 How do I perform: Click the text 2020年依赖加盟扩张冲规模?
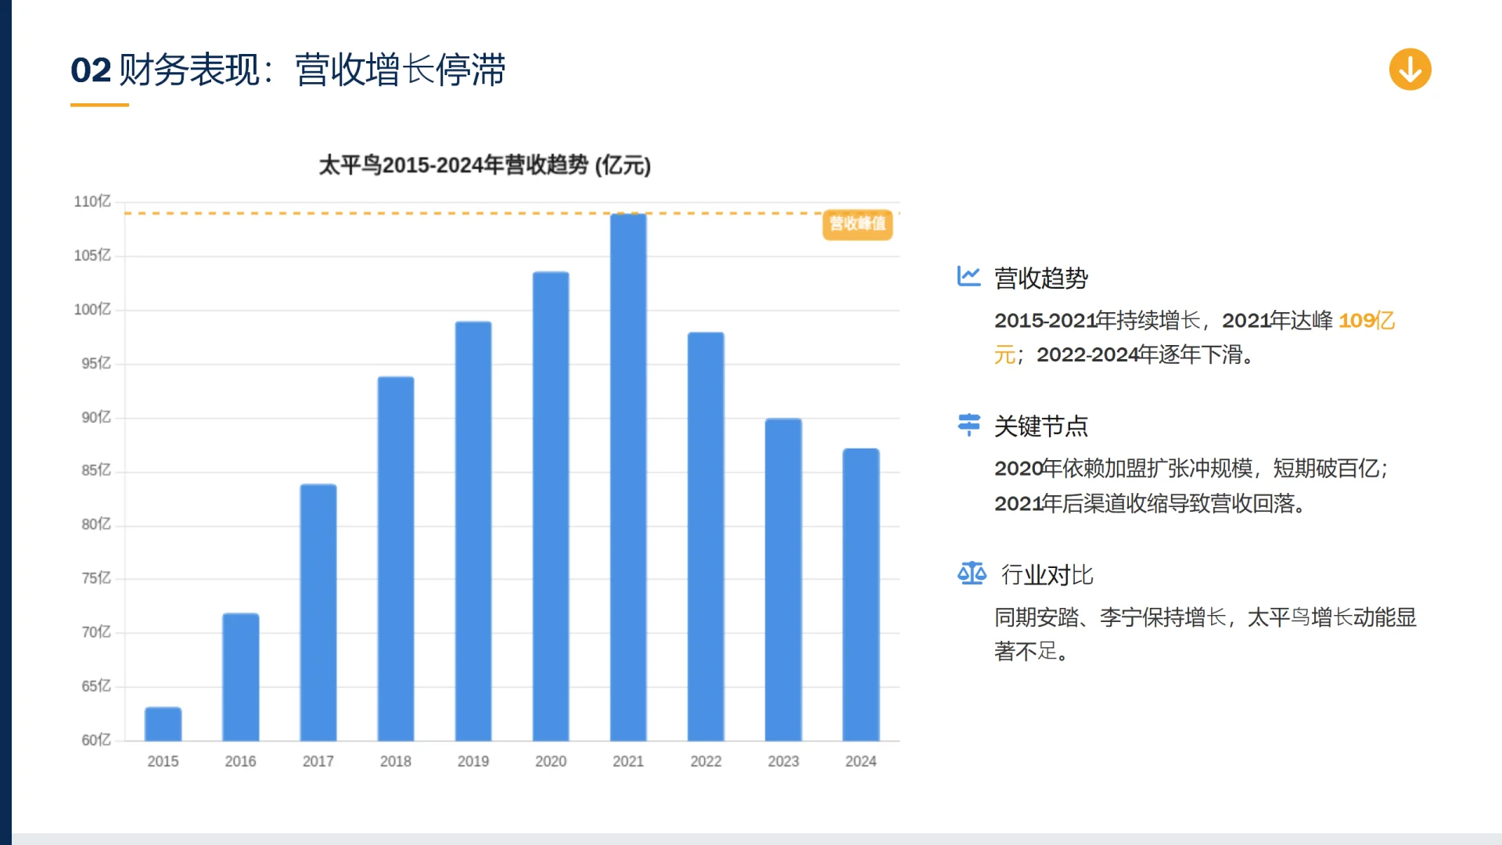[1123, 468]
